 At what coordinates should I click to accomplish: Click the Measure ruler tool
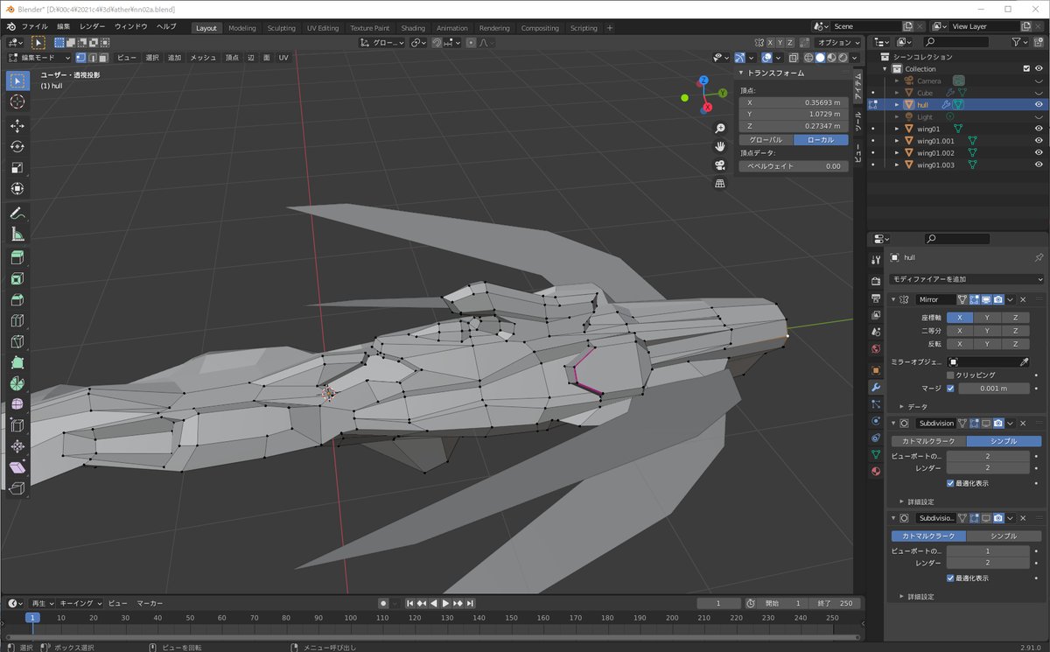click(x=17, y=235)
